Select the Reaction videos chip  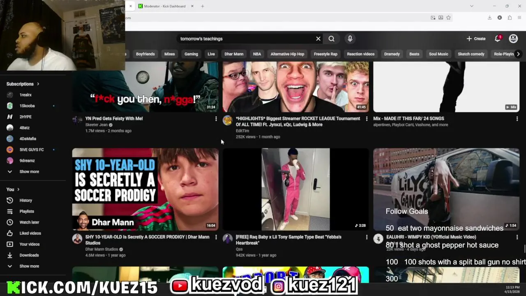(361, 54)
